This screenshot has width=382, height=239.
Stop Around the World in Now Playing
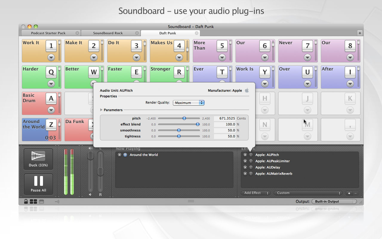pyautogui.click(x=119, y=155)
